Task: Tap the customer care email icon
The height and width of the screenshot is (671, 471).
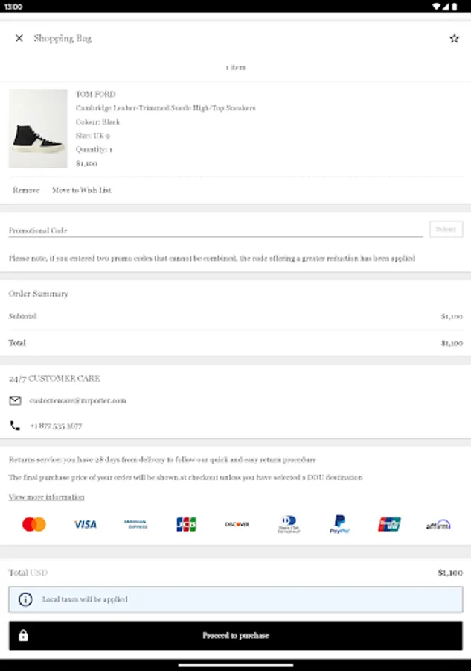Action: [15, 400]
